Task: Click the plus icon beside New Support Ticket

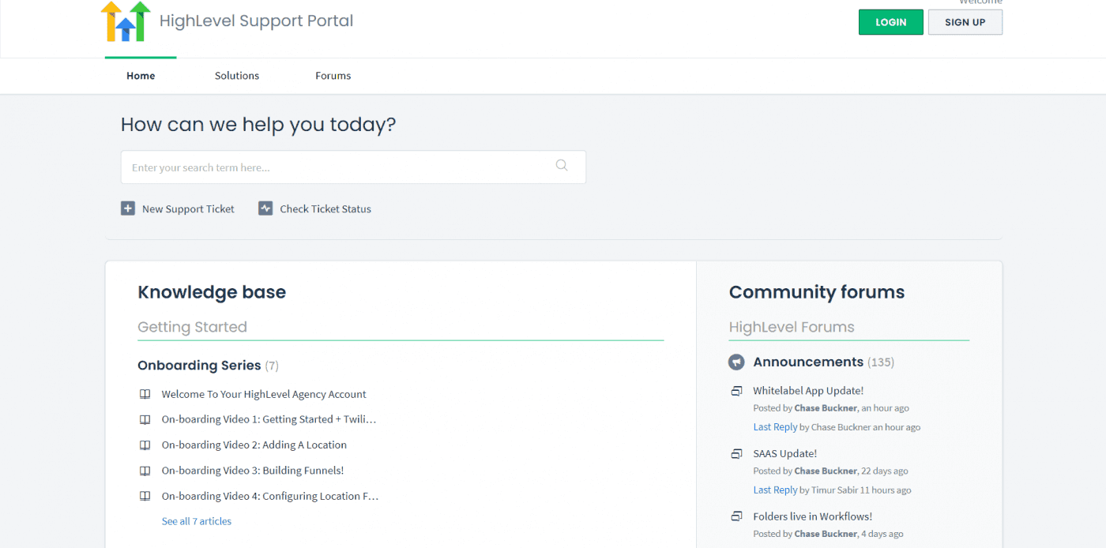Action: (x=128, y=208)
